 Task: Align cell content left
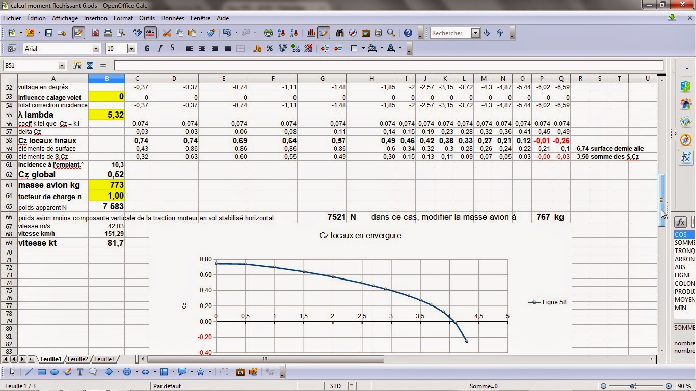190,48
